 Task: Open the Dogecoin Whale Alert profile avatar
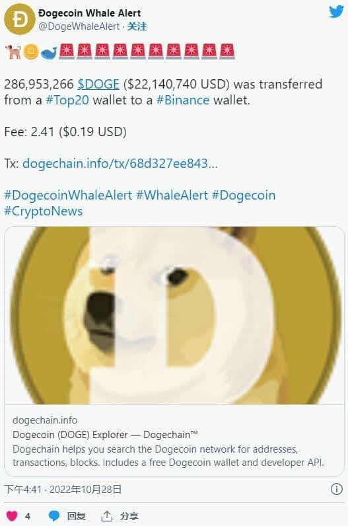tap(20, 19)
